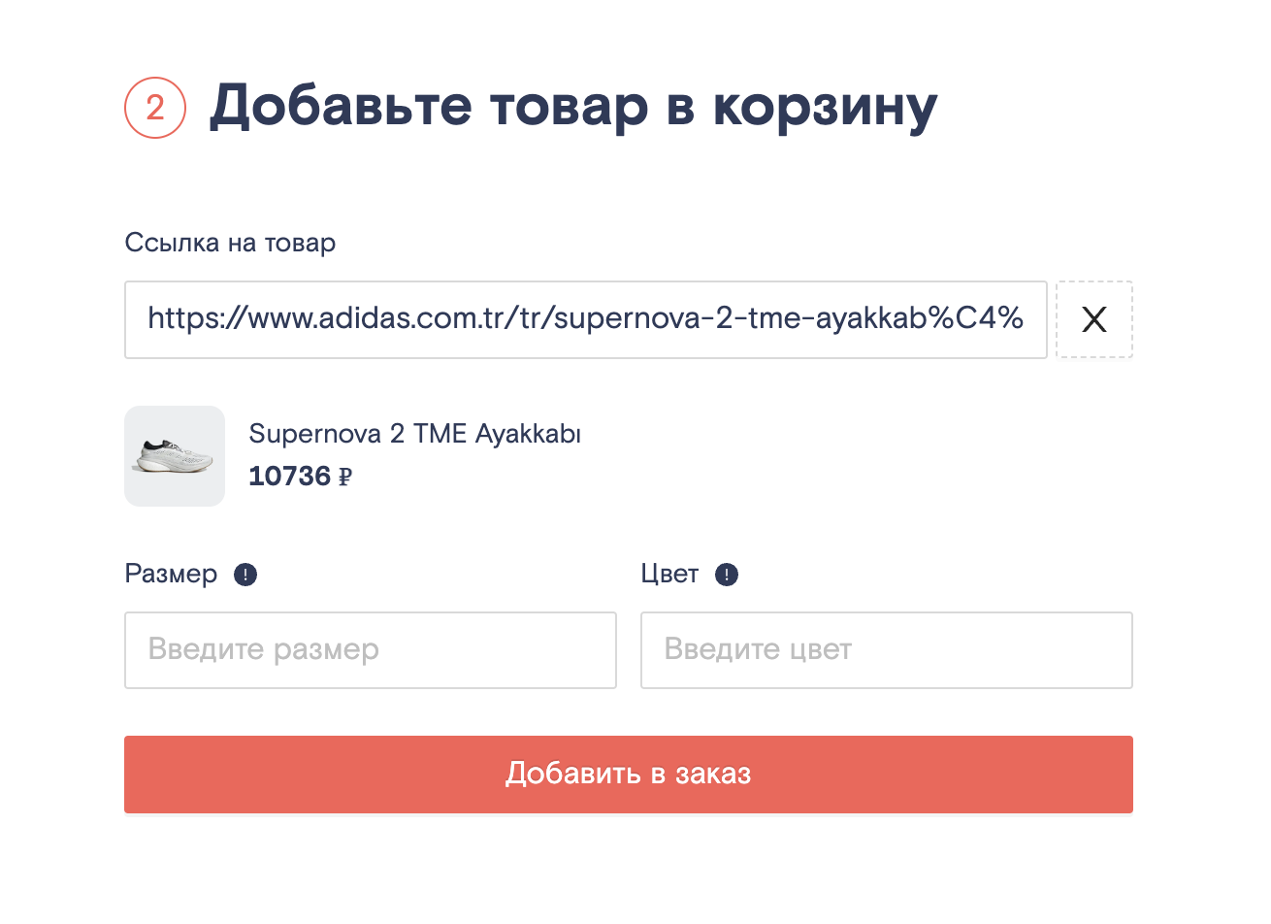This screenshot has width=1271, height=924.
Task: Click the Введите размер placeholder text
Action: coord(264,649)
